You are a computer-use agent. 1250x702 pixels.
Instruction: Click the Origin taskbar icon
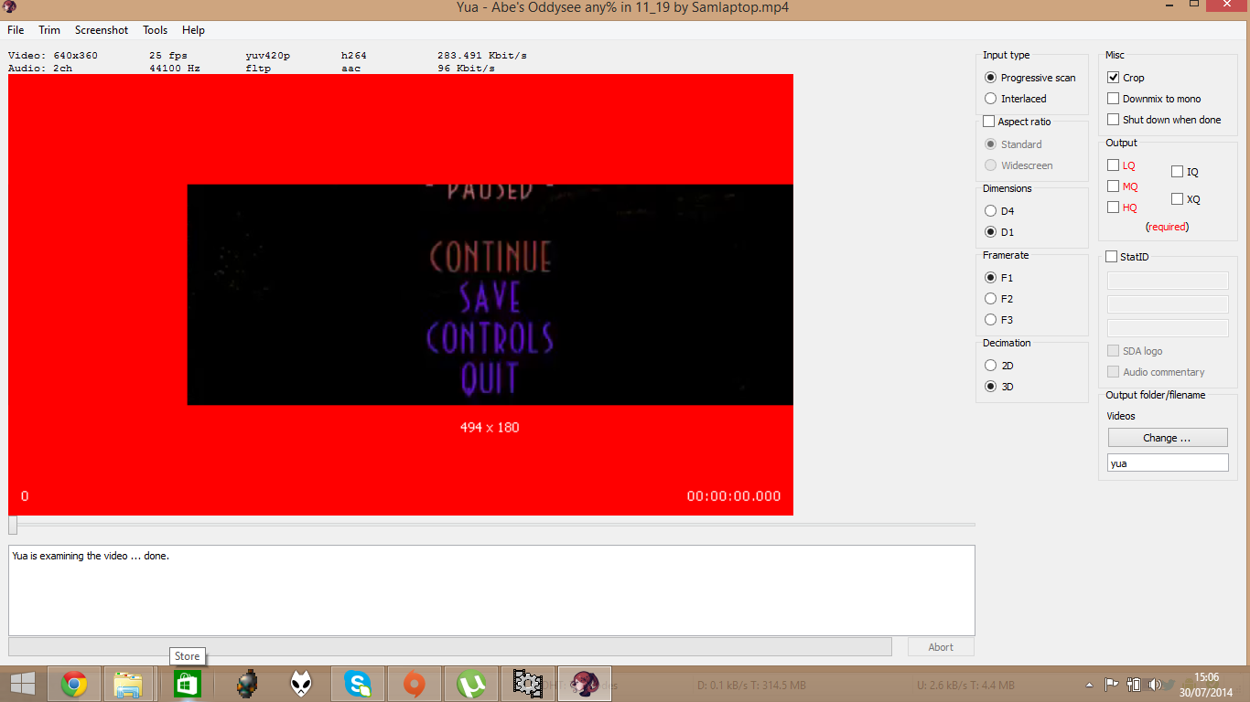(x=415, y=684)
